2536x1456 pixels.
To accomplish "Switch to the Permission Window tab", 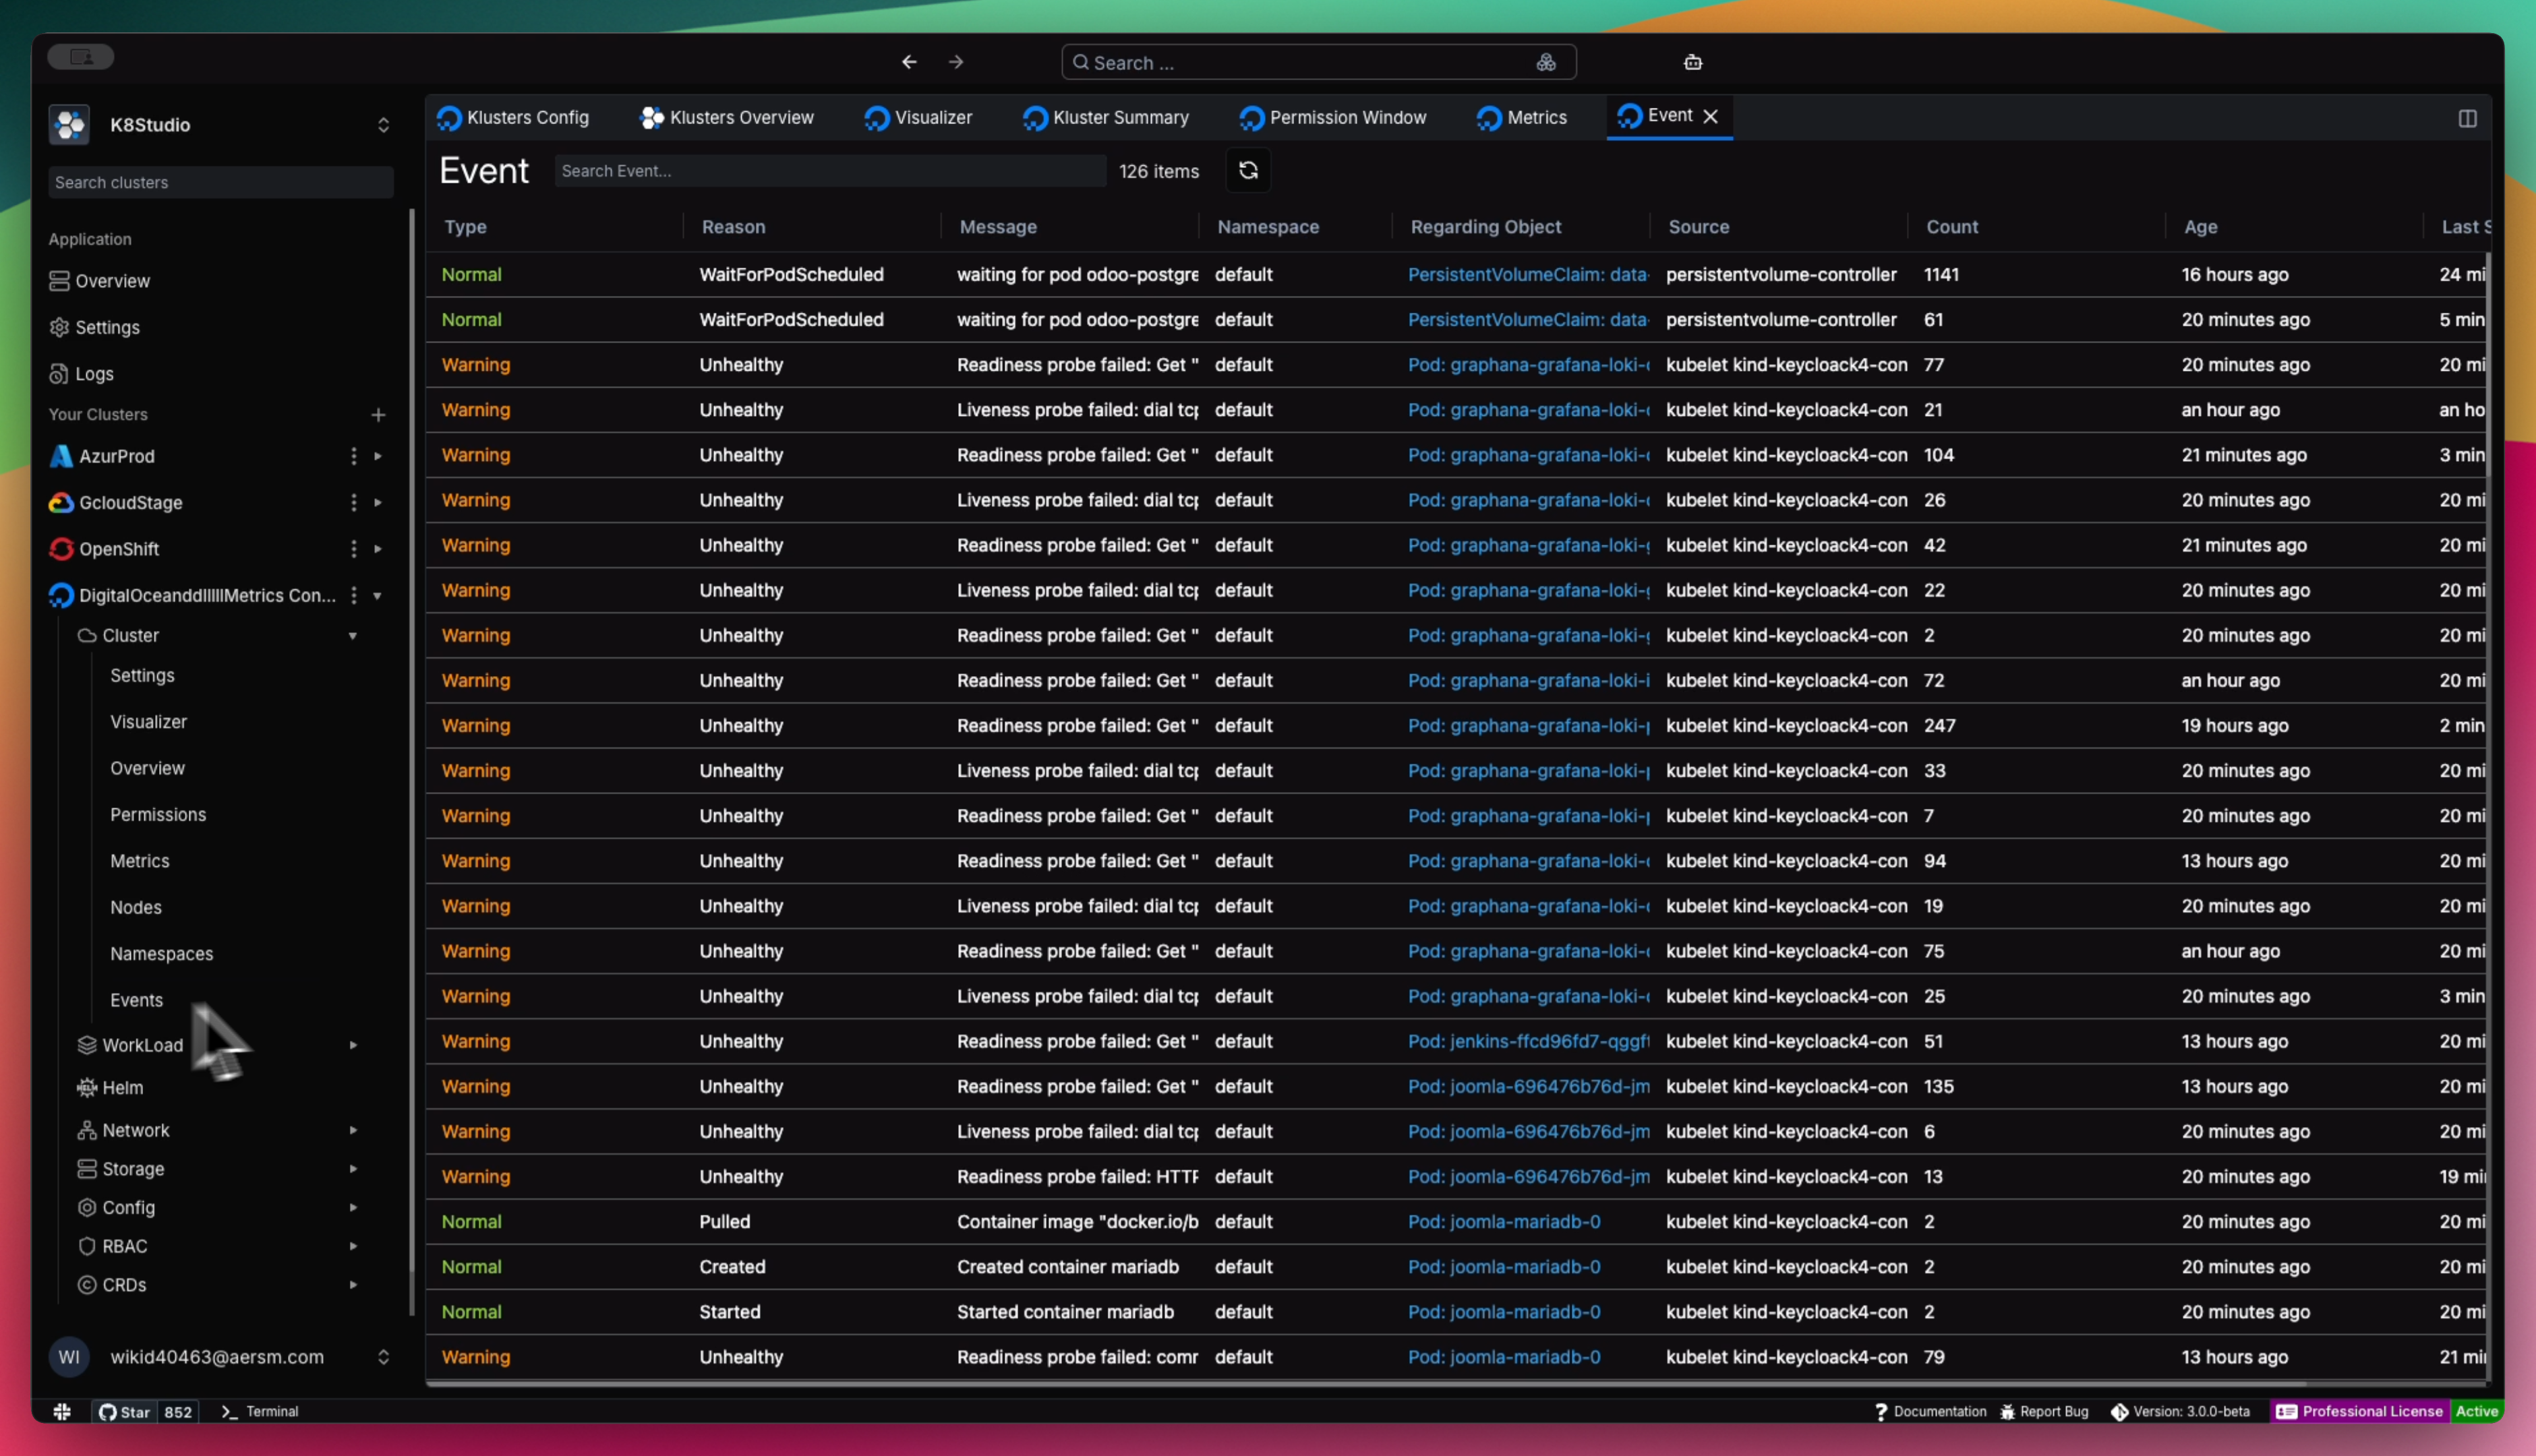I will click(1333, 117).
